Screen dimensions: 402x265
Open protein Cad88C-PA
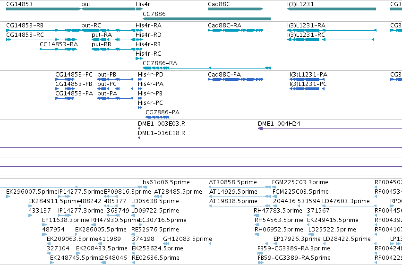click(x=224, y=75)
